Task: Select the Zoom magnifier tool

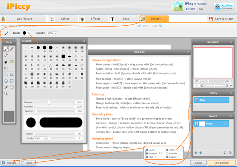Action: (6, 94)
